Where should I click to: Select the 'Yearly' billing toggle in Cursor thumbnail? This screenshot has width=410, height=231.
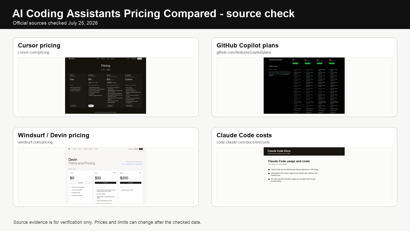tap(108, 70)
